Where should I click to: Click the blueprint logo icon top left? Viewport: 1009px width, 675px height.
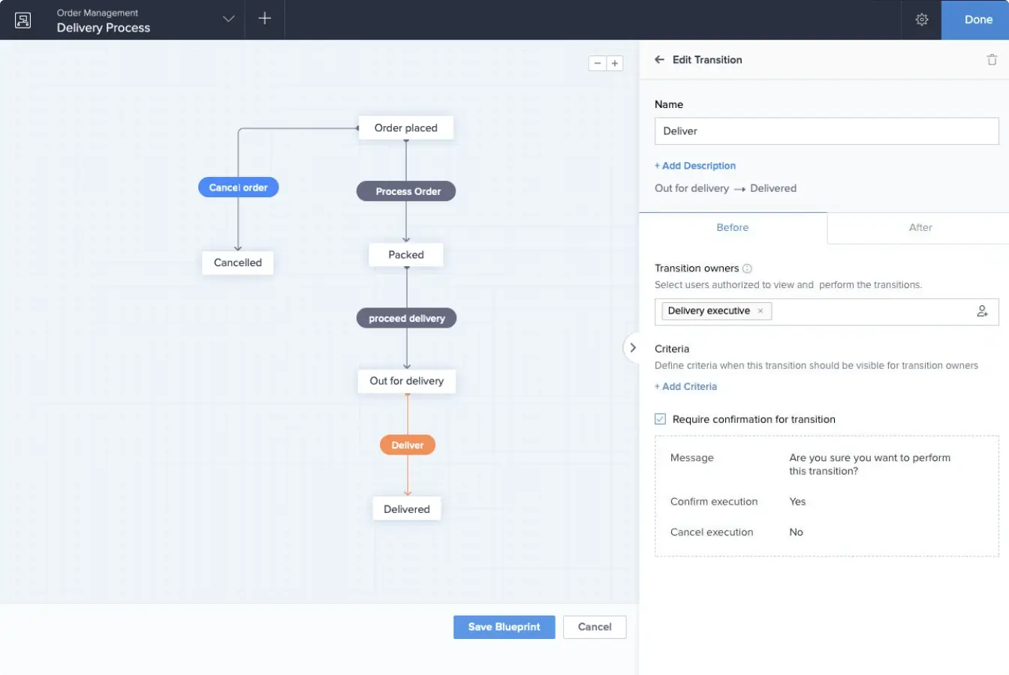23,19
